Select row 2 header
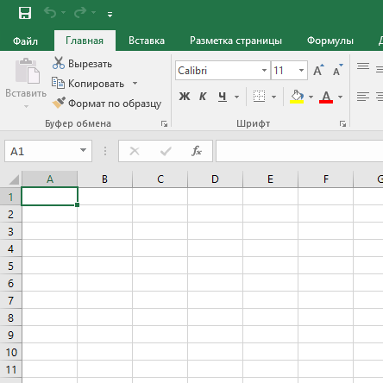383x383 pixels. click(x=10, y=214)
